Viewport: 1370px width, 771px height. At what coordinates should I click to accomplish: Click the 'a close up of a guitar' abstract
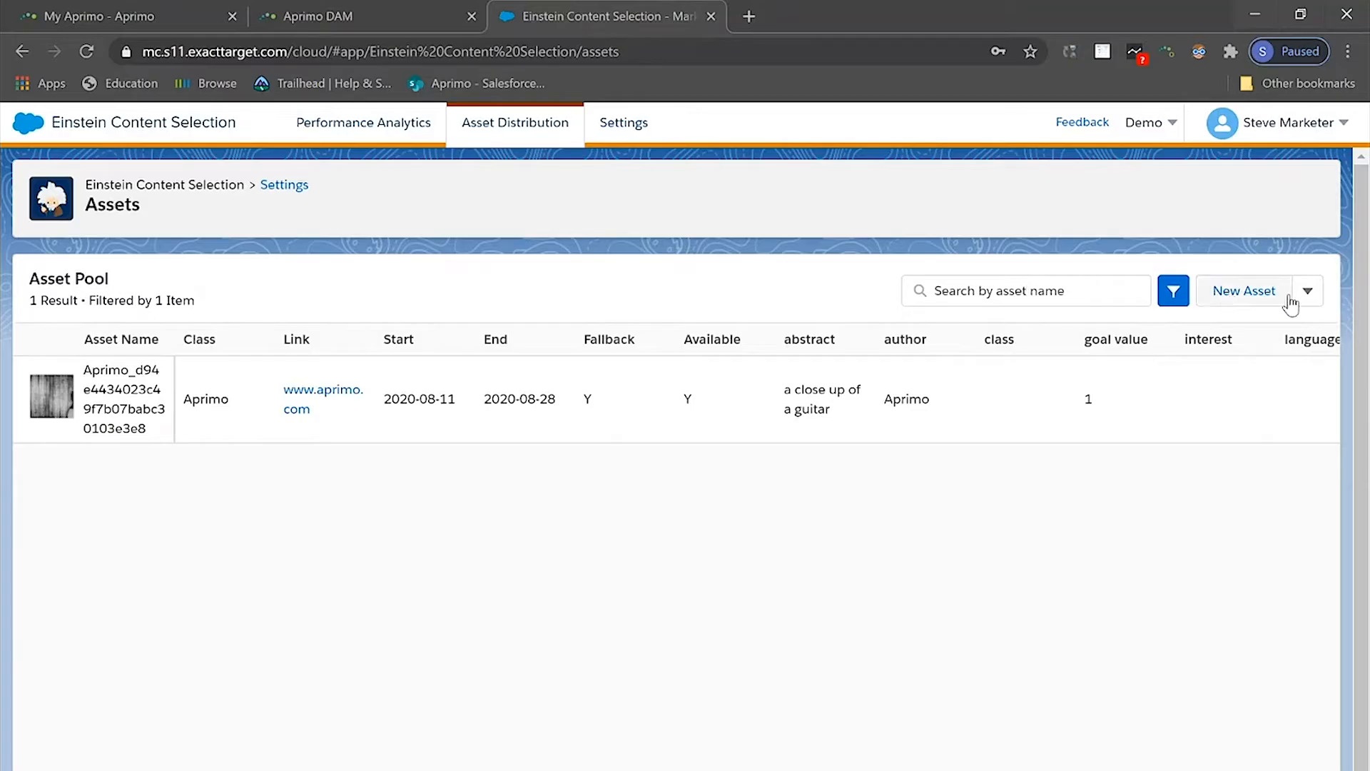[x=822, y=399]
